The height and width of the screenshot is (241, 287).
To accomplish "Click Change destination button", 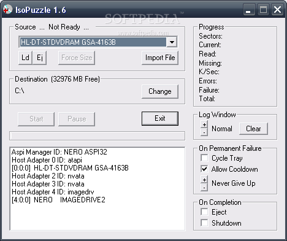I will (x=160, y=91).
